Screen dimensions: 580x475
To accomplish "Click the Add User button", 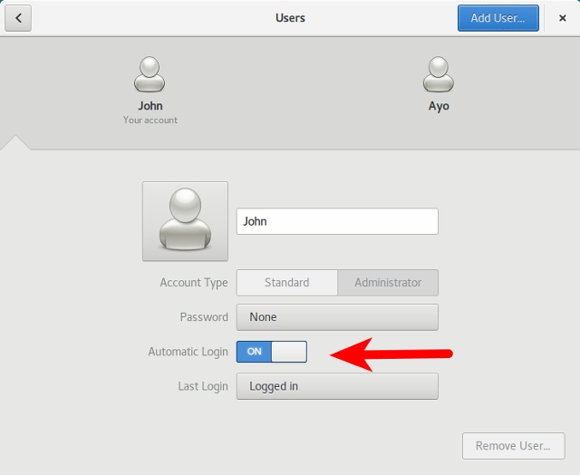I will (x=498, y=18).
